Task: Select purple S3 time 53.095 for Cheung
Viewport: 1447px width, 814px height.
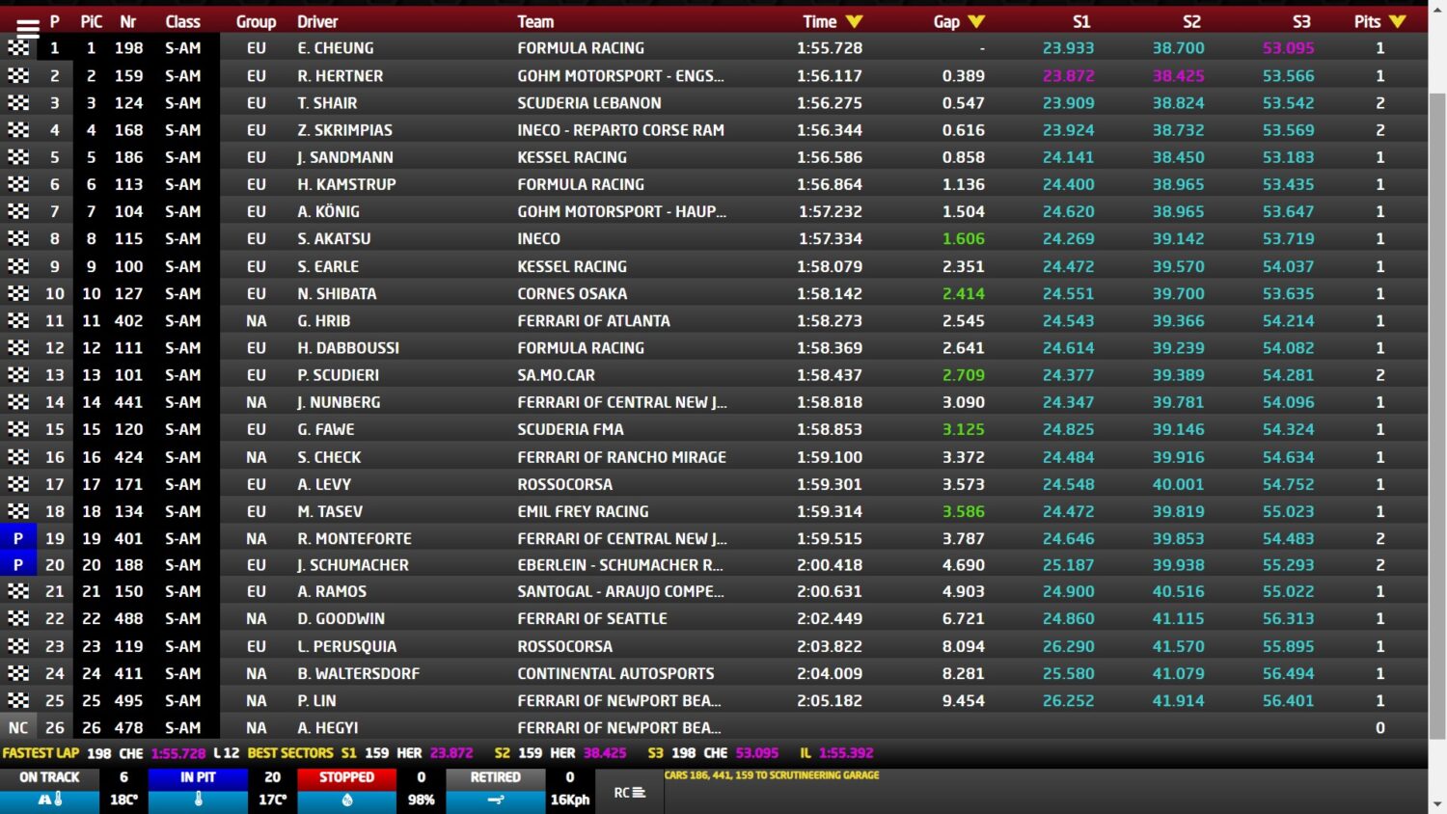Action: pyautogui.click(x=1289, y=47)
